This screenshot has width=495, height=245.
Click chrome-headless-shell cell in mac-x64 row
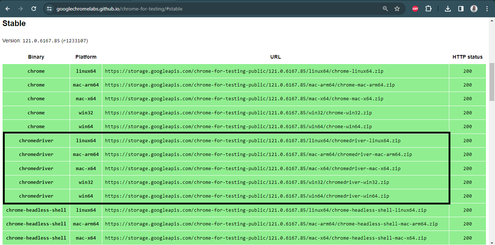[36, 238]
